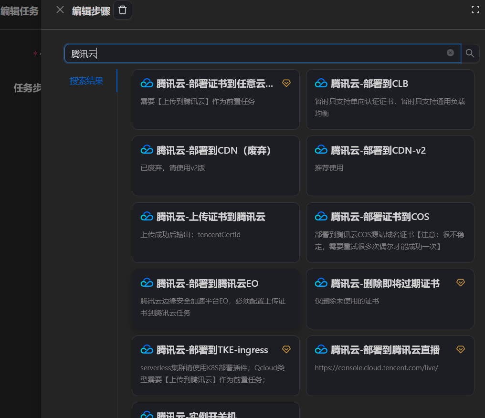Click diamond badge on 部署证书到任意云 card

coord(286,83)
